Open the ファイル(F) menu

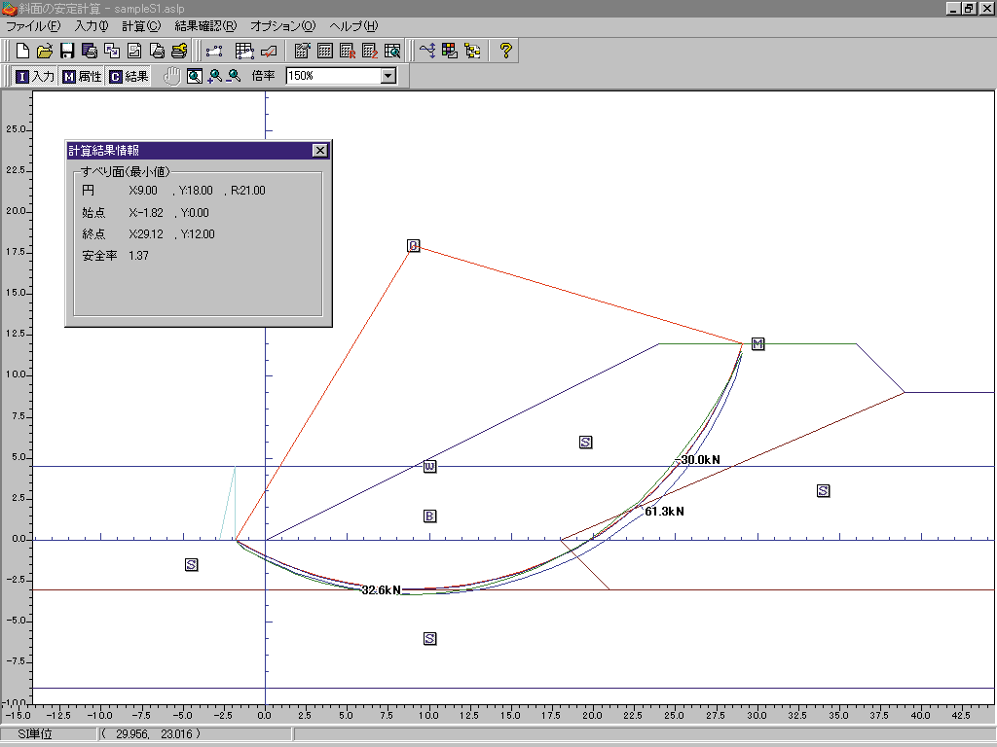[32, 26]
